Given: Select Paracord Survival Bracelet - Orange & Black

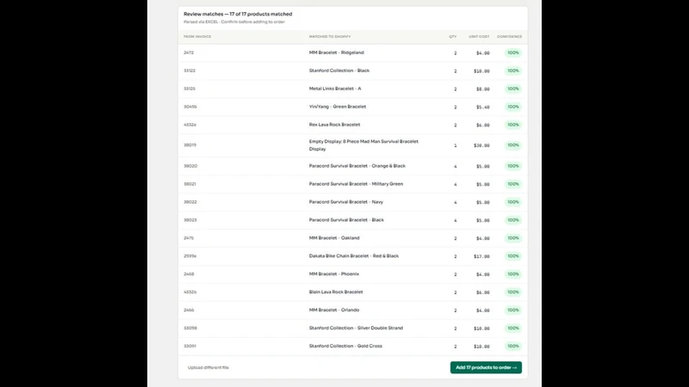Looking at the screenshot, I should (x=357, y=166).
